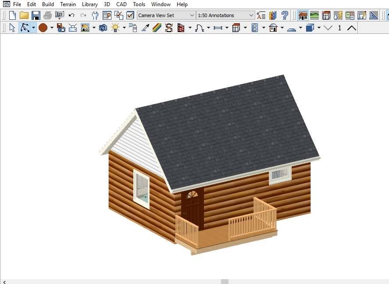Switch to CAD tools triangle ruler icon
Image resolution: width=389 pixels, height=284 pixels.
[x=374, y=15]
